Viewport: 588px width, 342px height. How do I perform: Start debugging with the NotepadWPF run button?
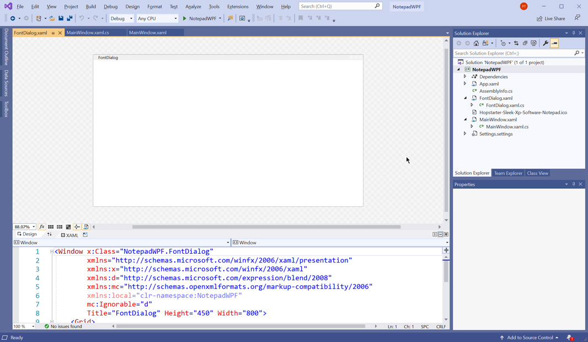(199, 18)
